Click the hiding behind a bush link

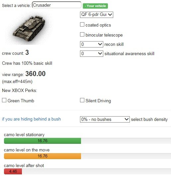pos(31,119)
